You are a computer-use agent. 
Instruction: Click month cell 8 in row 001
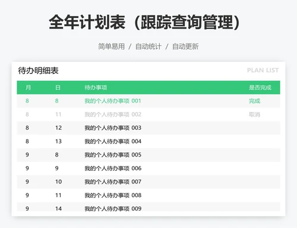(x=27, y=101)
